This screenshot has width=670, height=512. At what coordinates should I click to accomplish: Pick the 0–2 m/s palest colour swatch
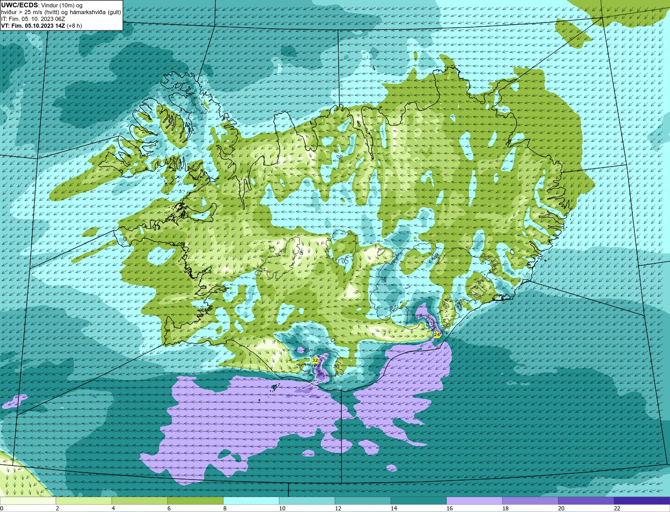tap(28, 500)
